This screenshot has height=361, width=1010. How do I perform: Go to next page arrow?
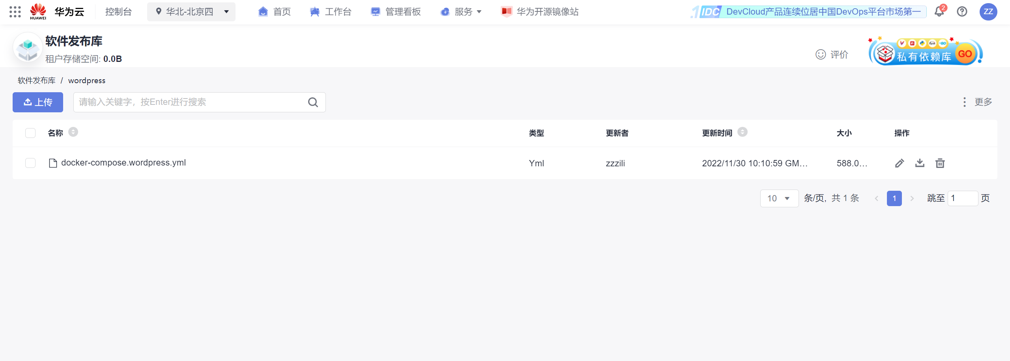pyautogui.click(x=912, y=198)
